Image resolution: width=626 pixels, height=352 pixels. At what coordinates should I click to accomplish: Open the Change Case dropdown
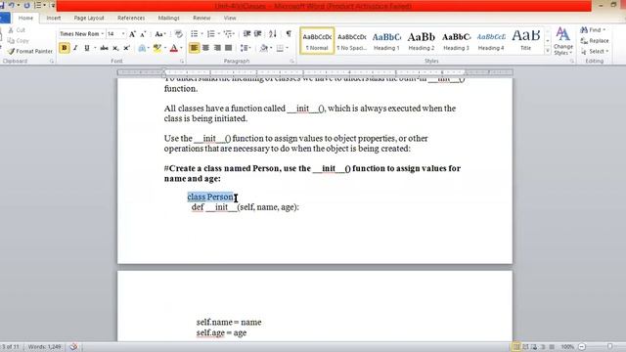click(160, 34)
